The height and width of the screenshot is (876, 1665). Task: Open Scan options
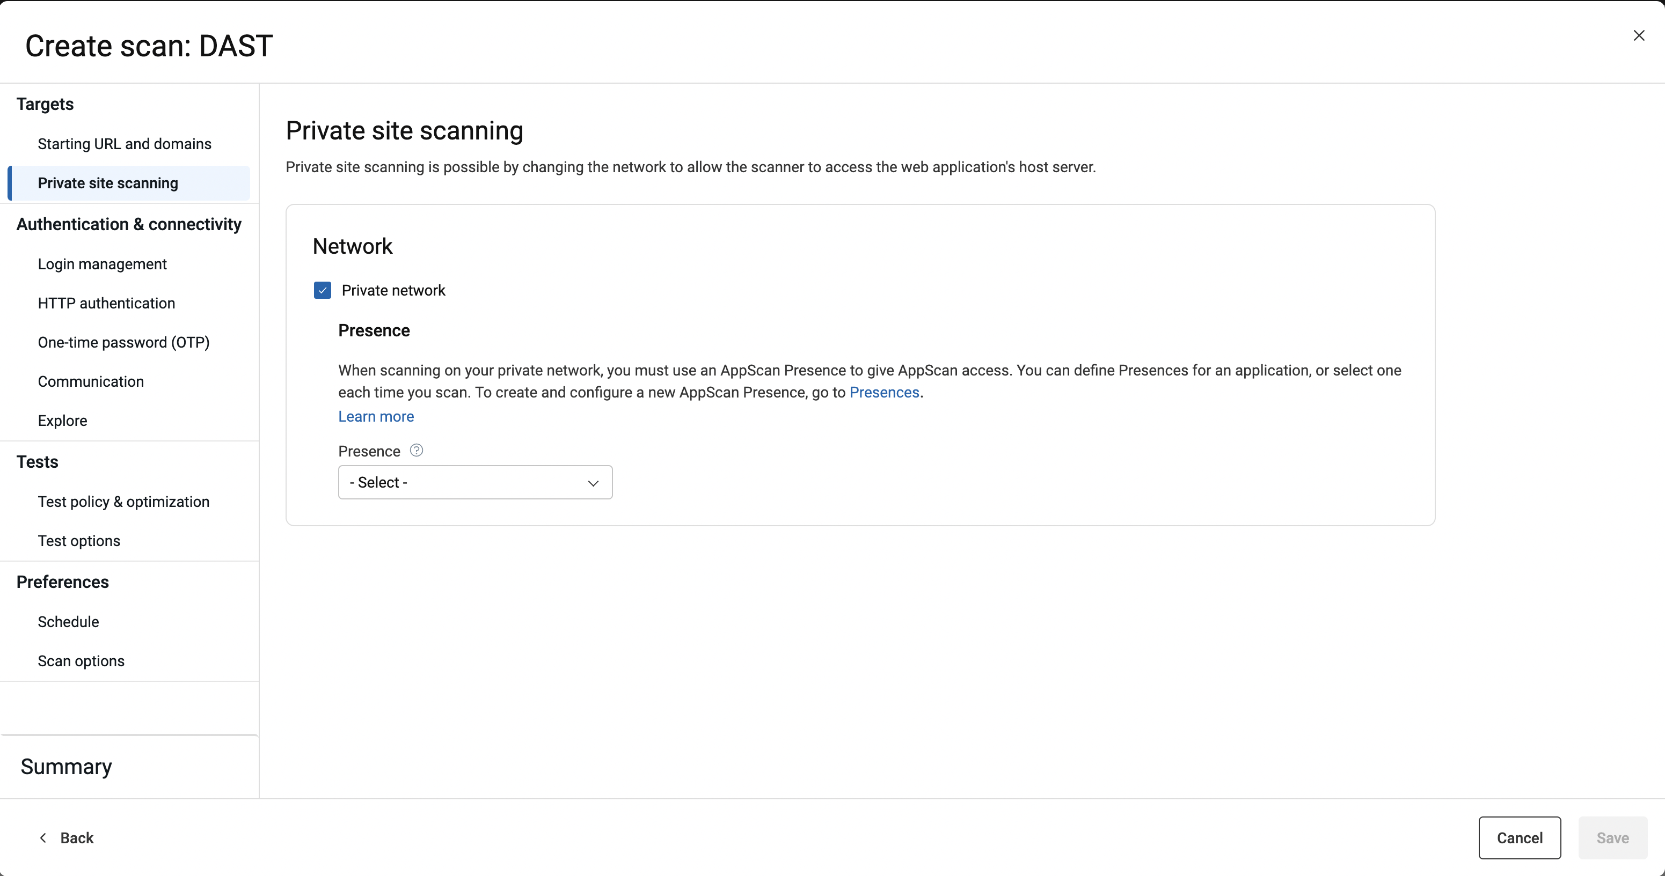click(x=81, y=661)
